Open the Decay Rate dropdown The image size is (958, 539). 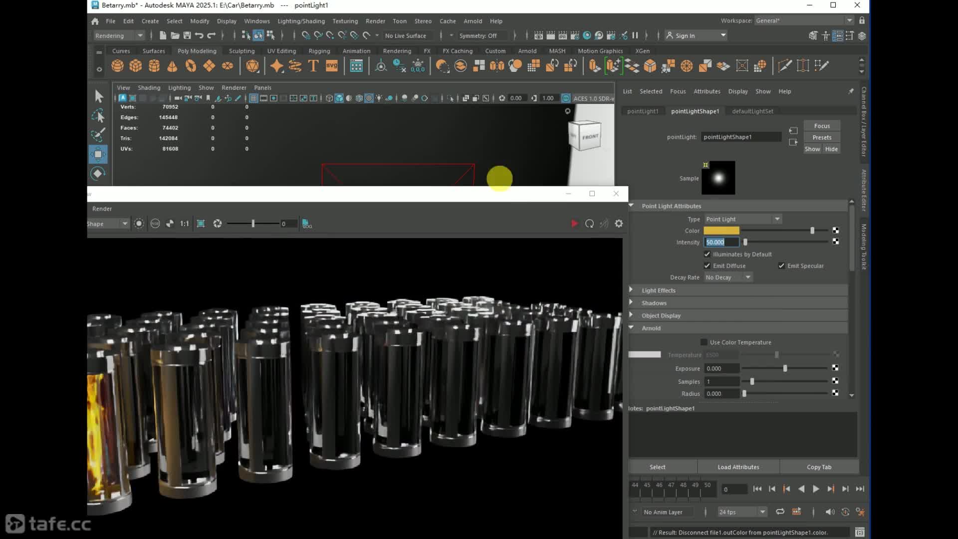pyautogui.click(x=728, y=277)
